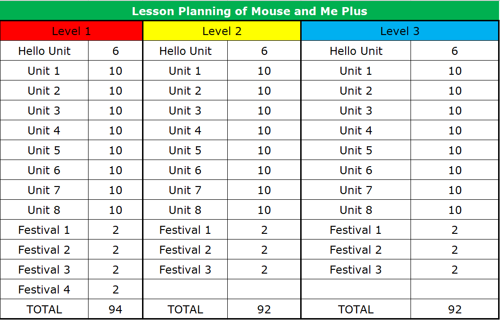Select empty cell below Level 3 Festival 3
500x320 pixels.
356,289
